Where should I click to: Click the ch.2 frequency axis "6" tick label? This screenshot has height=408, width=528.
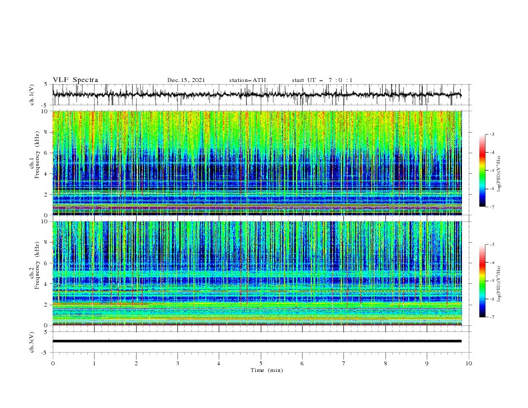(x=46, y=263)
